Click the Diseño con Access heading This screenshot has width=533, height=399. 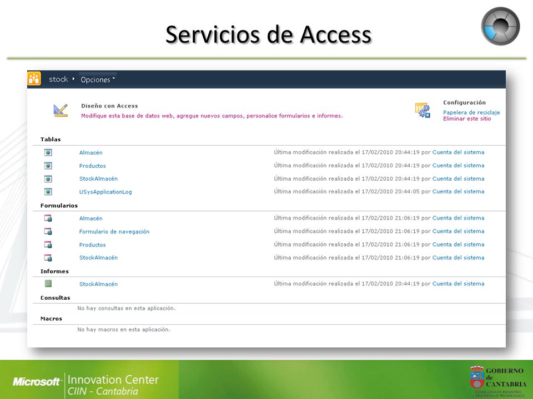(x=109, y=106)
